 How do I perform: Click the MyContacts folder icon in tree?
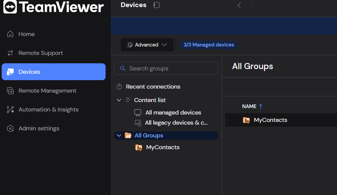click(139, 148)
